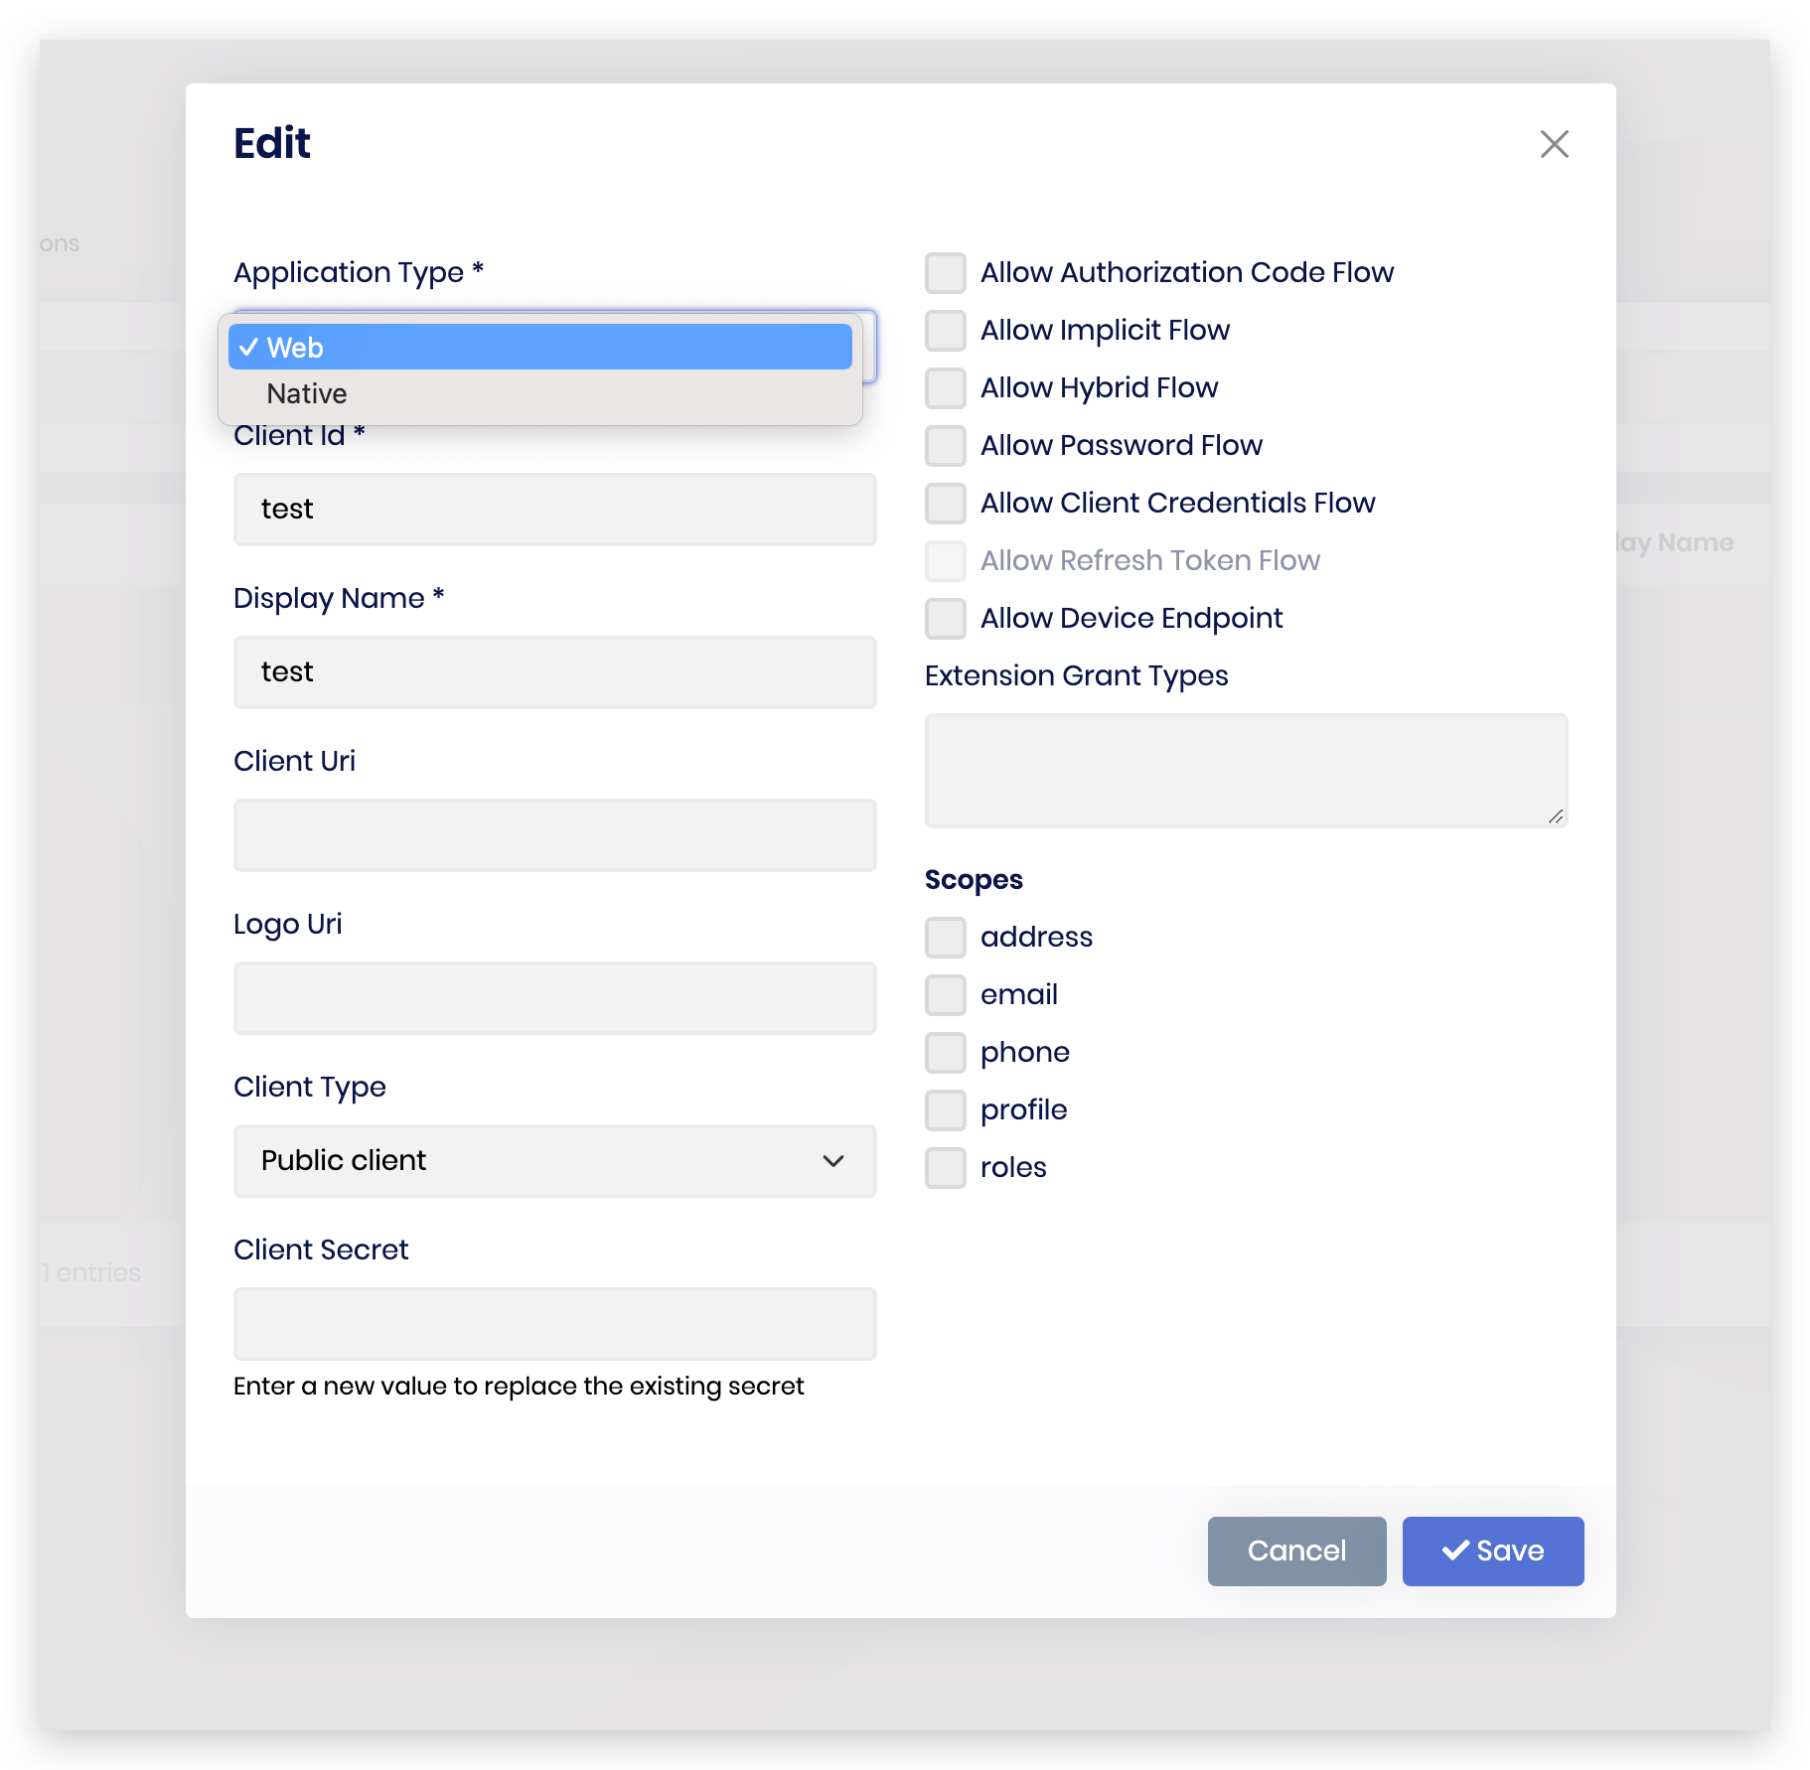Click the Extension Grant Types text area

click(1245, 770)
